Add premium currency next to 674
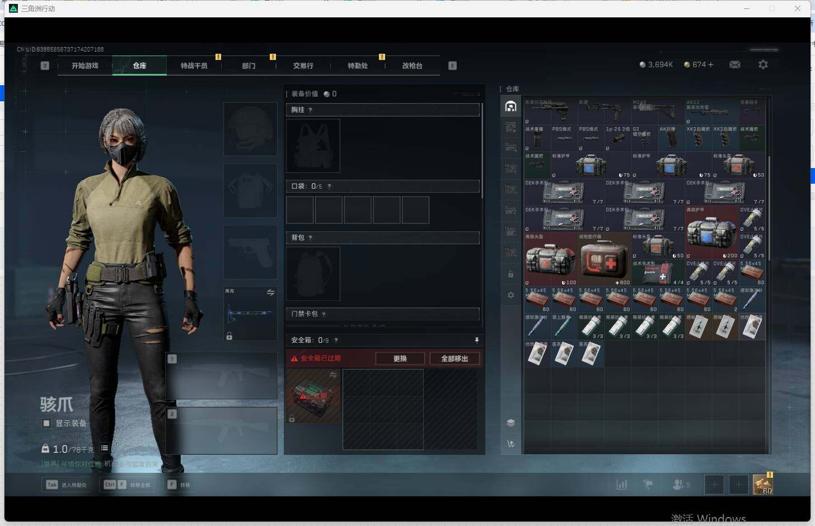 pyautogui.click(x=711, y=64)
